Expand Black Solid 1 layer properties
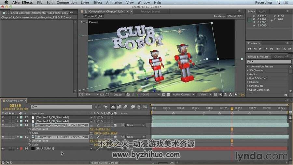This screenshot has width=293, height=165. pyautogui.click(x=18, y=149)
